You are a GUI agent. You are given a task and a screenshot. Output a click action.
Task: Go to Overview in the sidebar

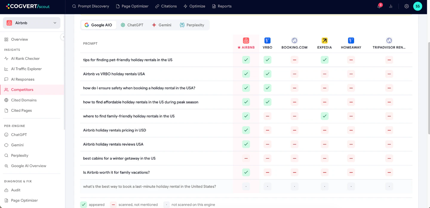point(32,39)
